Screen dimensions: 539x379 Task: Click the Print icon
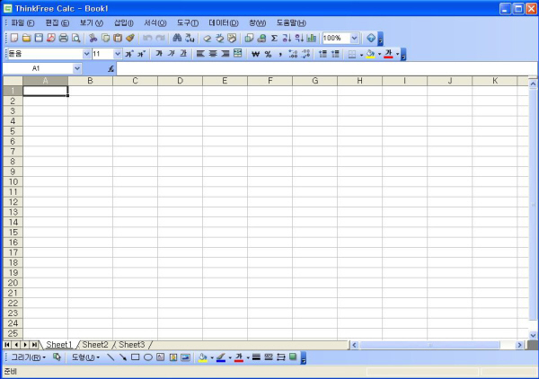pos(64,38)
